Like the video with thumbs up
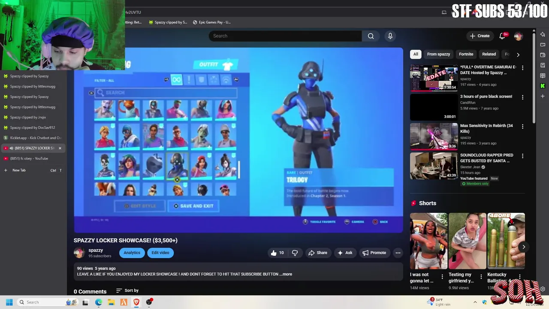The width and height of the screenshot is (549, 309). pos(277,253)
